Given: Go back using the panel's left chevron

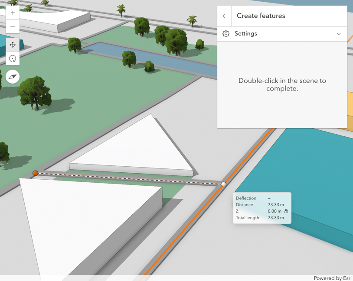Looking at the screenshot, I should [224, 16].
